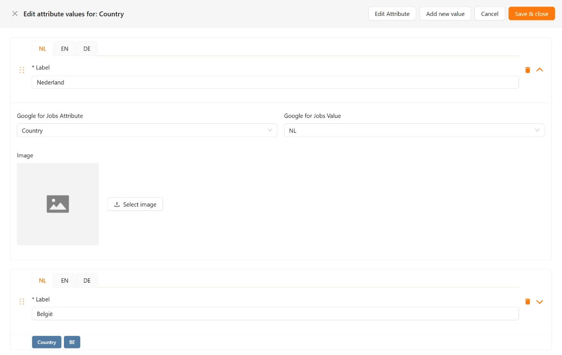This screenshot has width=562, height=355.
Task: Choose Select image upload button
Action: (x=135, y=204)
